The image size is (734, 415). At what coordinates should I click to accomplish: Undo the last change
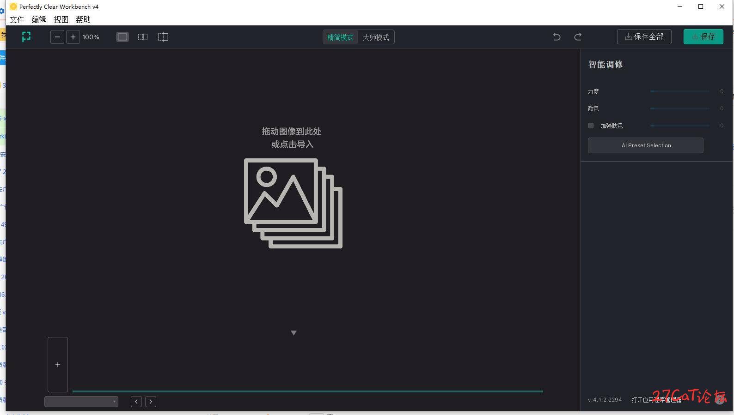(x=557, y=37)
